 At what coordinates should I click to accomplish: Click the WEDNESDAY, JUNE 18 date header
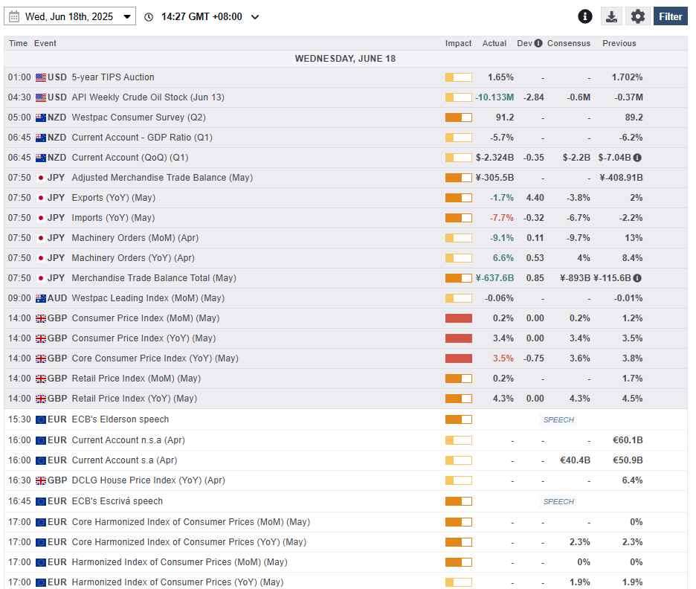pos(345,59)
